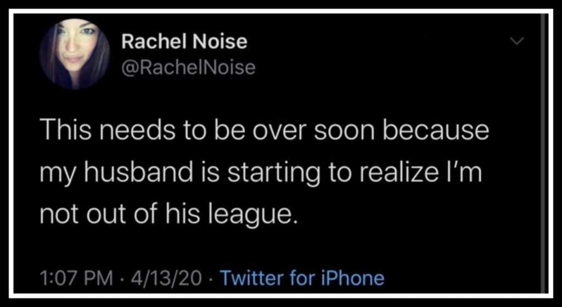Viewport: 562px width, 307px height.
Task: Click the line "not out of his league."
Action: coord(169,216)
